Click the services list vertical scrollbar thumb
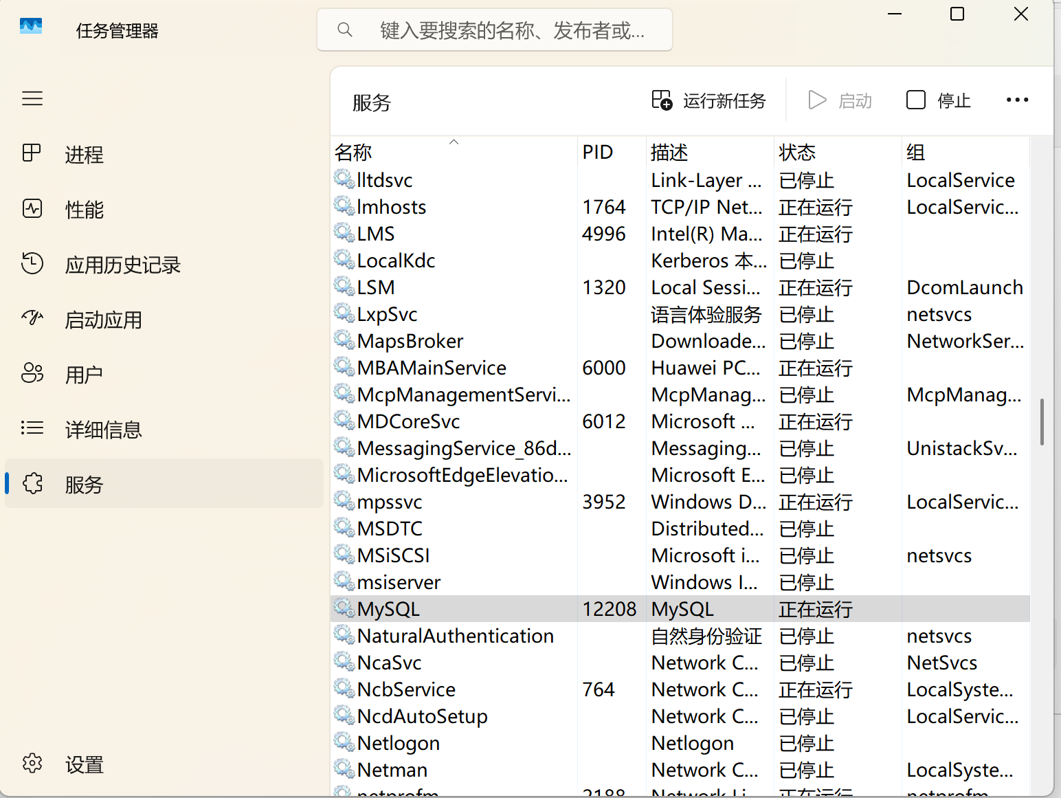The height and width of the screenshot is (798, 1061). click(1042, 421)
